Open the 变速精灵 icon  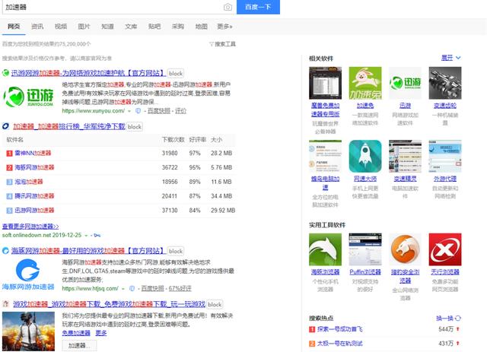405,156
